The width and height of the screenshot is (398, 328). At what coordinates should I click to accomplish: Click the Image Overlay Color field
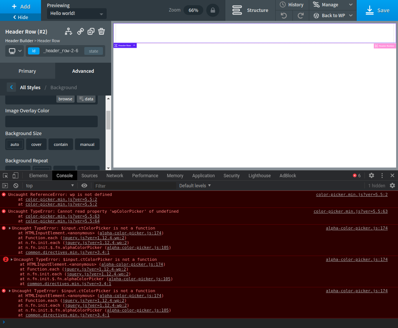(x=51, y=121)
